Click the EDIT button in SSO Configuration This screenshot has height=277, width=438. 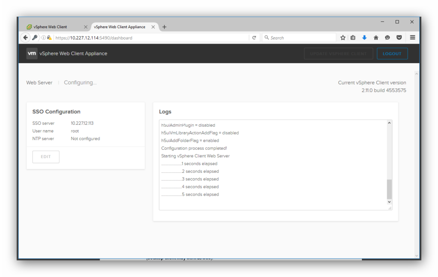46,157
